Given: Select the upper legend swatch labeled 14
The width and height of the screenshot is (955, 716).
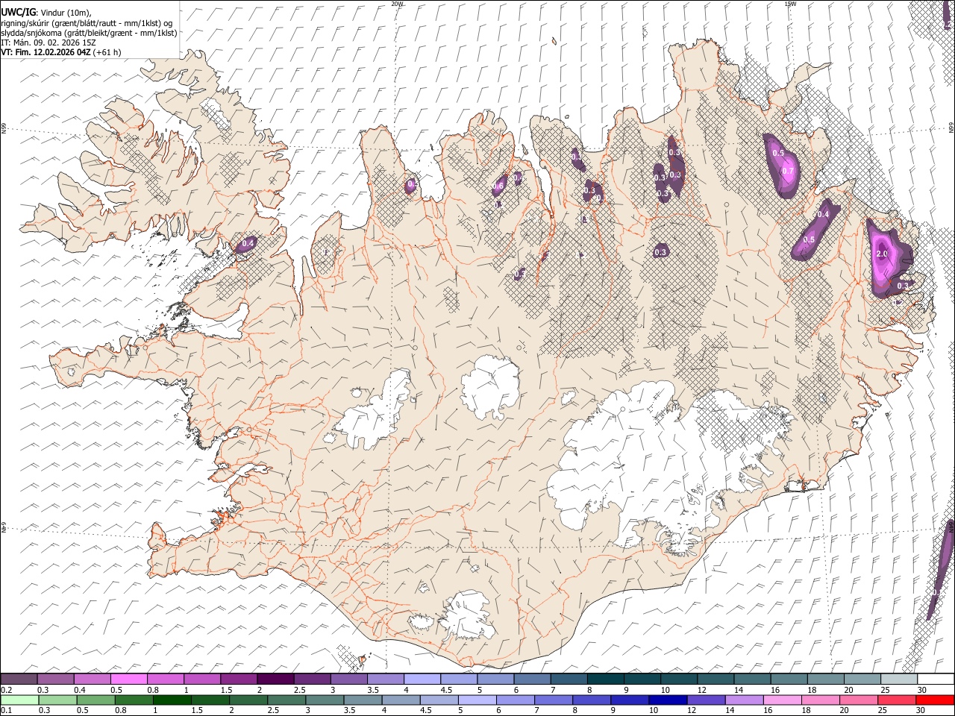Looking at the screenshot, I should 752,679.
